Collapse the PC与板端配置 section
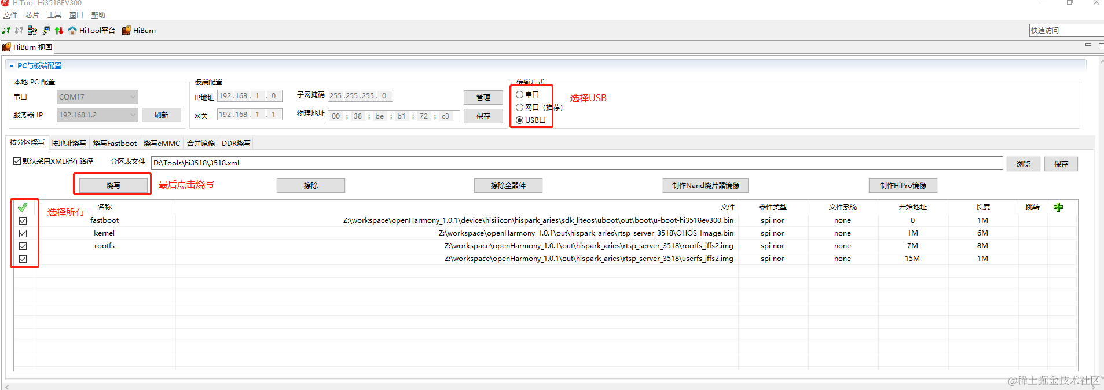The image size is (1104, 390). [x=12, y=66]
